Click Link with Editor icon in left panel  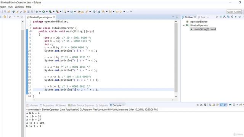click(x=5, y=17)
